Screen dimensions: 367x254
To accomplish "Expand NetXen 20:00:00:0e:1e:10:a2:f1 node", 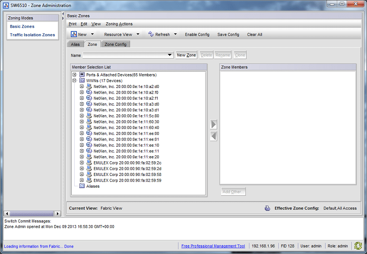I will coord(82,98).
